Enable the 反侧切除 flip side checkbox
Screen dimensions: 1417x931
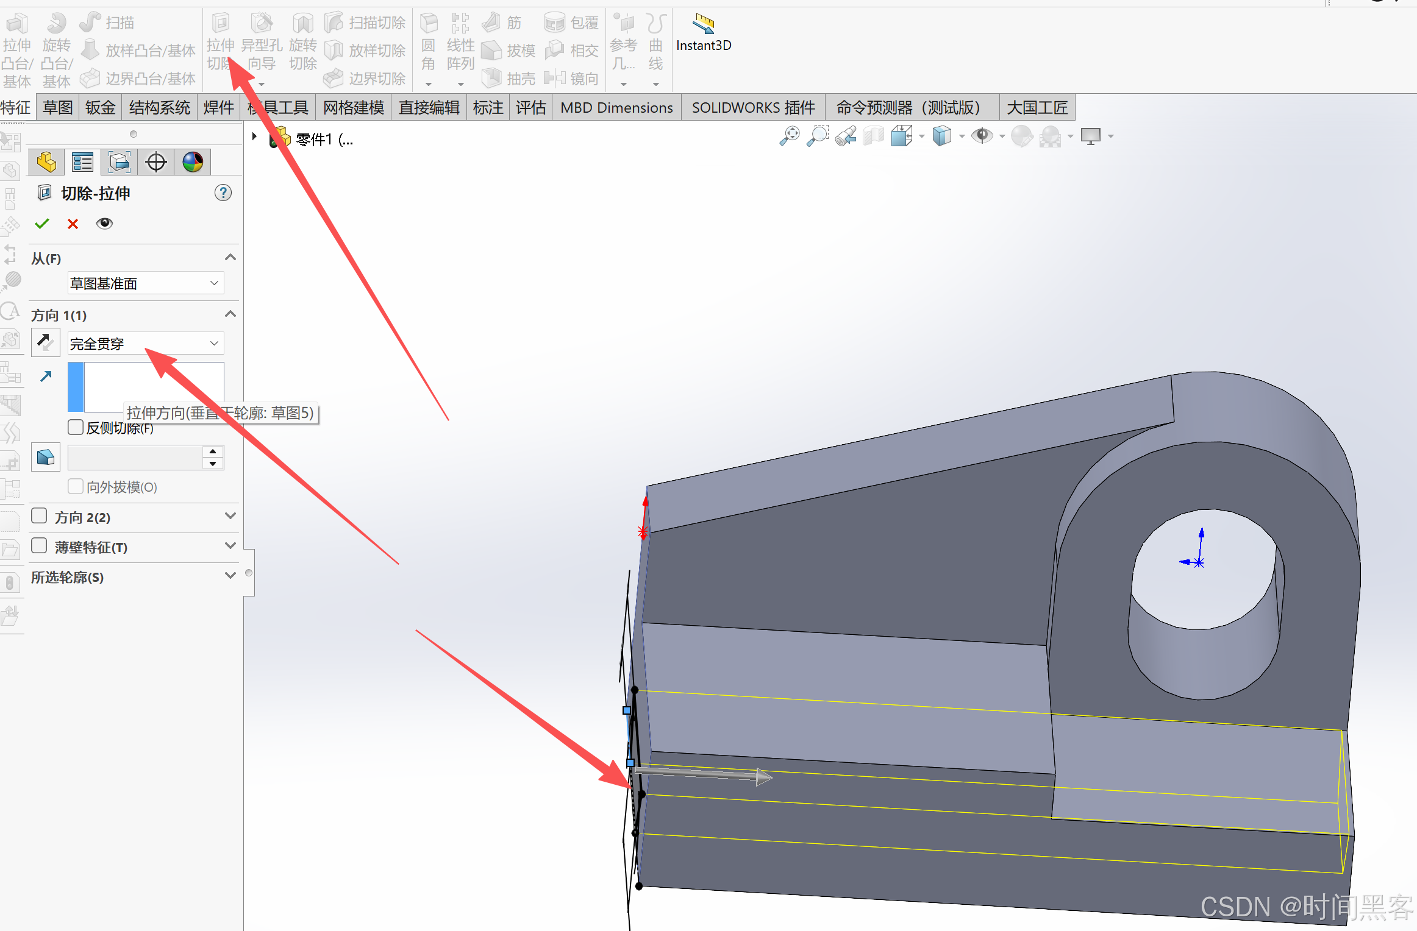pos(76,427)
